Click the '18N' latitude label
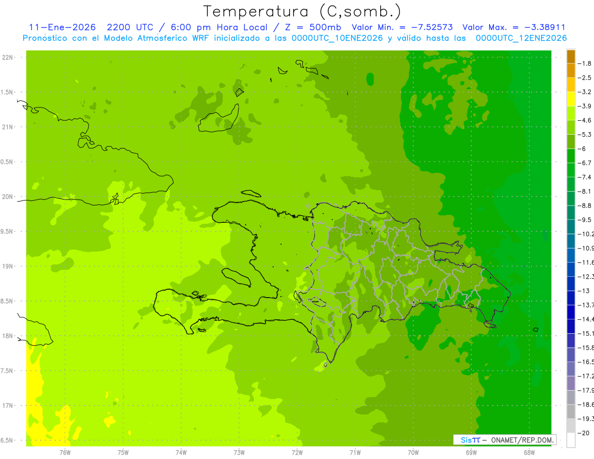Viewport: 594px width, 459px height. tap(8, 336)
